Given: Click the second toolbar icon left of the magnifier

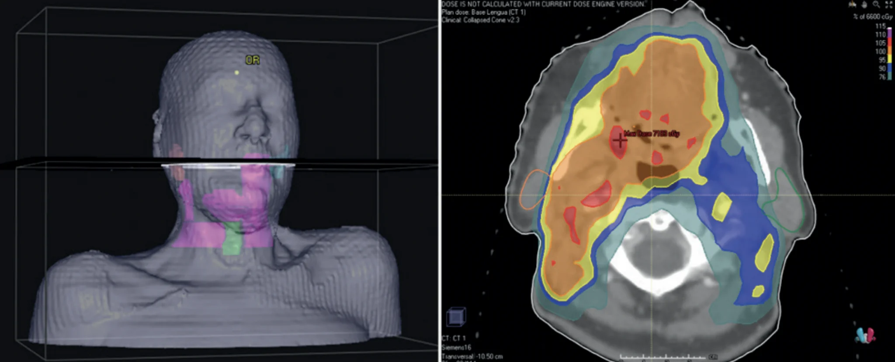Looking at the screenshot, I should point(864,4).
